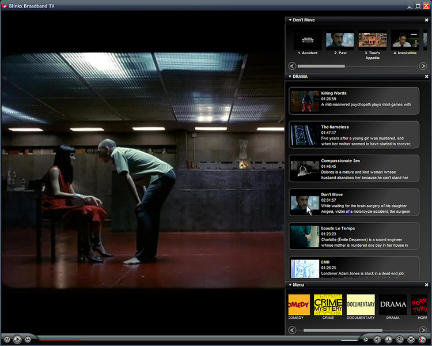Viewport: 432px width, 346px height.
Task: Collapse the Don't Move chapters panel
Action: [290, 20]
